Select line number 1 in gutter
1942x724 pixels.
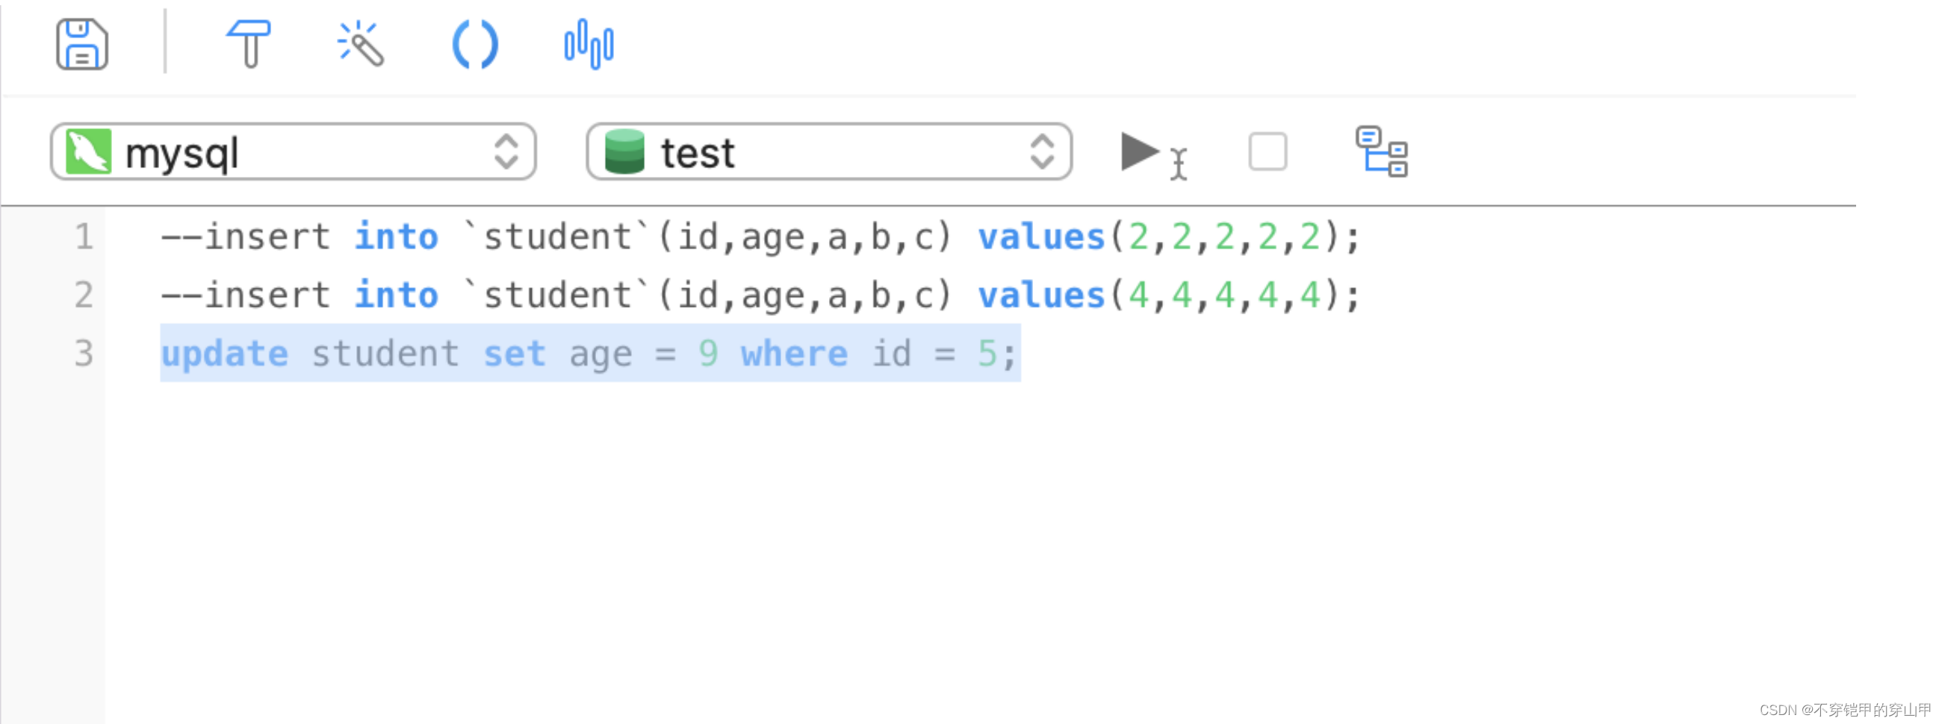(x=84, y=237)
